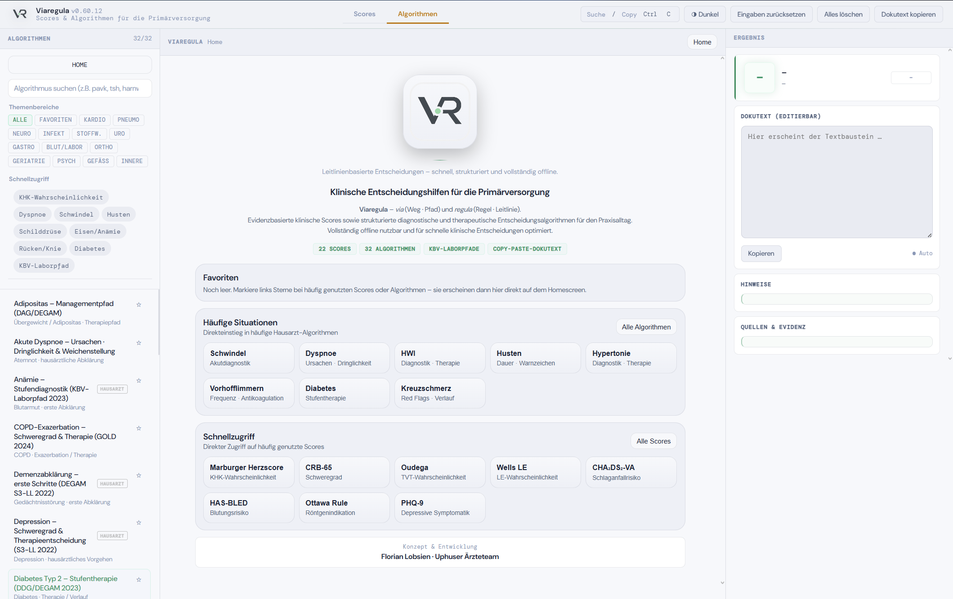Click the Viaregula VR logo icon
Viewport: 953px width, 599px height.
point(20,14)
